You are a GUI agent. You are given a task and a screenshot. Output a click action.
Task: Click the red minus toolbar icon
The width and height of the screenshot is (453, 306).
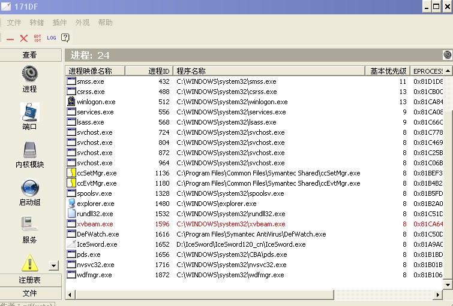pos(10,39)
